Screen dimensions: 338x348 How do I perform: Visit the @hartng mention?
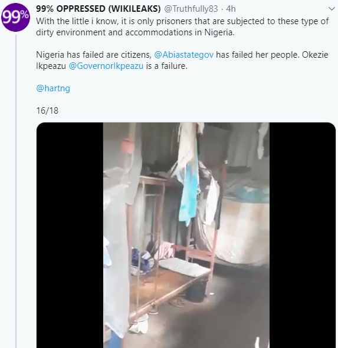(x=53, y=88)
